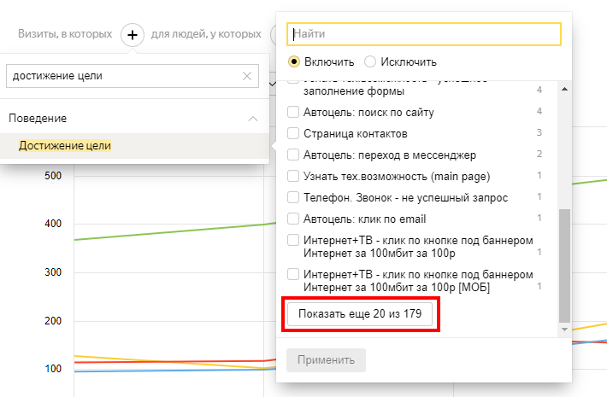Click the scrollbar up arrow
607x397 pixels.
click(563, 88)
